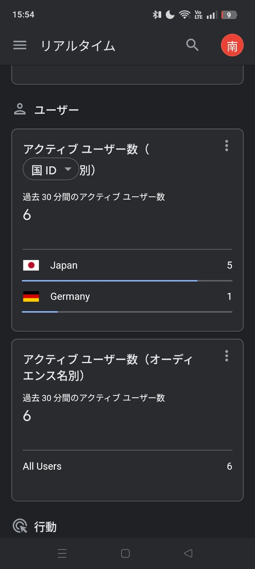Select the All Users audience row
255x569 pixels.
coord(127,466)
